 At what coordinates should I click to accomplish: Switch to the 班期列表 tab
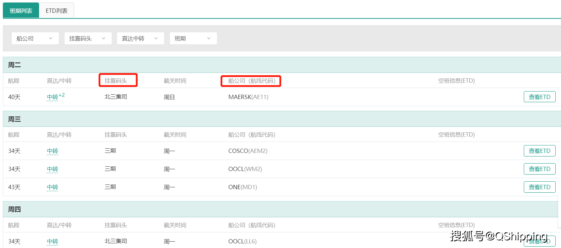(21, 11)
